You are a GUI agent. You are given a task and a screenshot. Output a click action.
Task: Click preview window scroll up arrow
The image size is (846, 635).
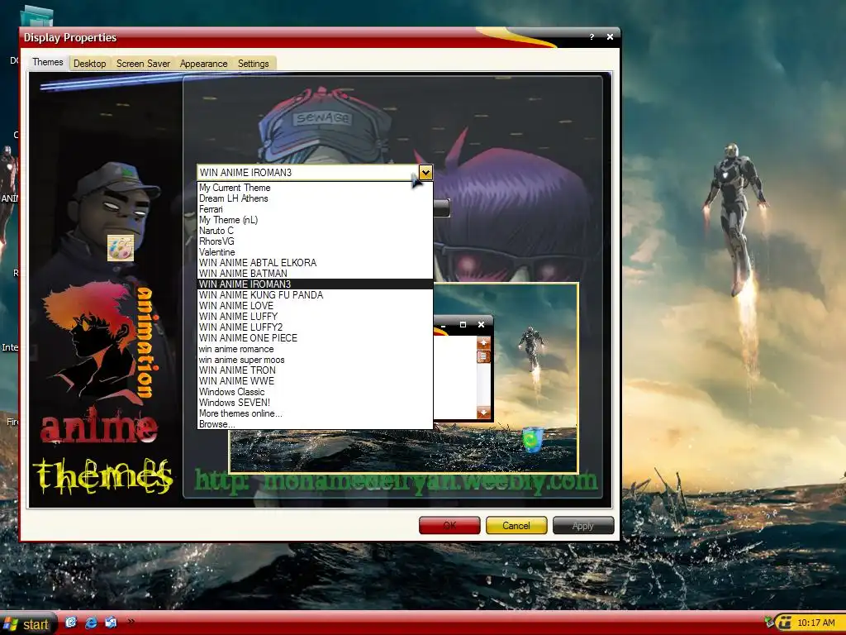[x=483, y=343]
